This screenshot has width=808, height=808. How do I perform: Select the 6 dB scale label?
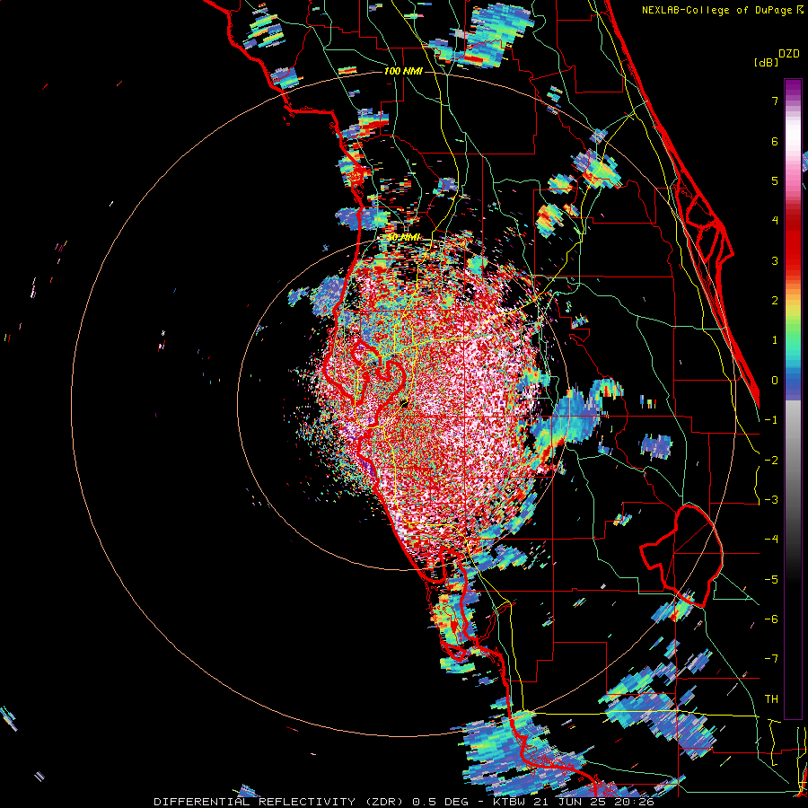775,141
